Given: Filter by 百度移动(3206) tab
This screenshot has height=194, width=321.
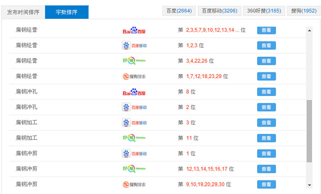Looking at the screenshot, I should (x=220, y=11).
